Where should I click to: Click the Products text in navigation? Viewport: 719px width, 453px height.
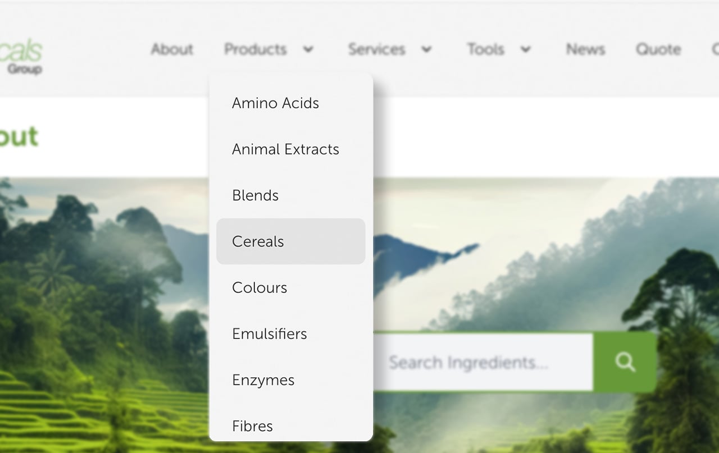click(256, 49)
